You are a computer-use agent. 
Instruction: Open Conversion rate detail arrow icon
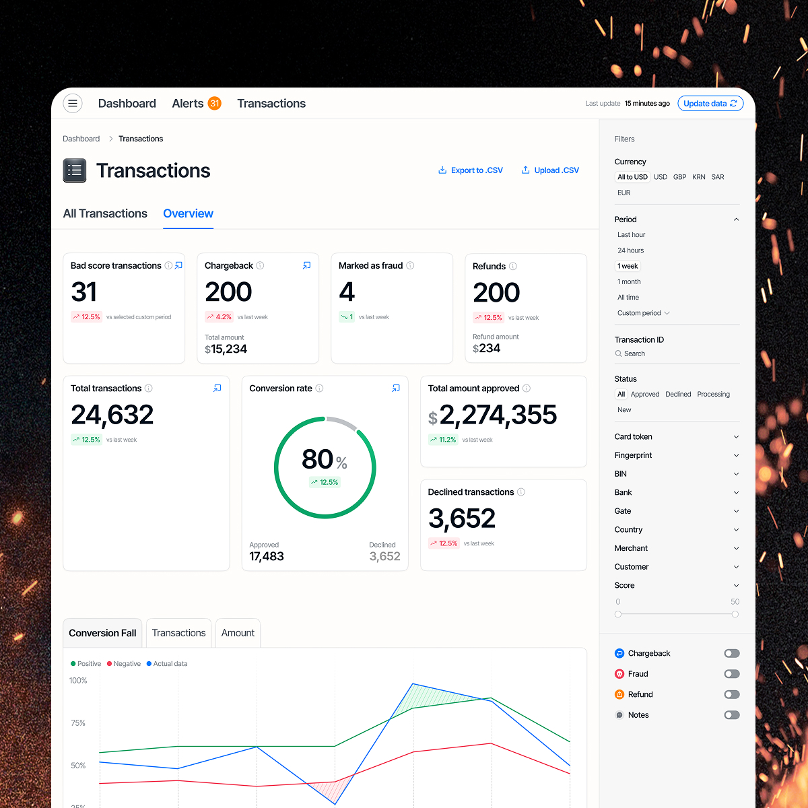pos(396,388)
